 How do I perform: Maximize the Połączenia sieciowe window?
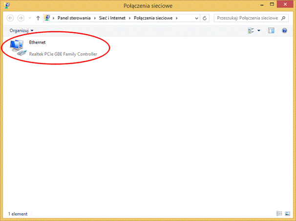pyautogui.click(x=272, y=4)
